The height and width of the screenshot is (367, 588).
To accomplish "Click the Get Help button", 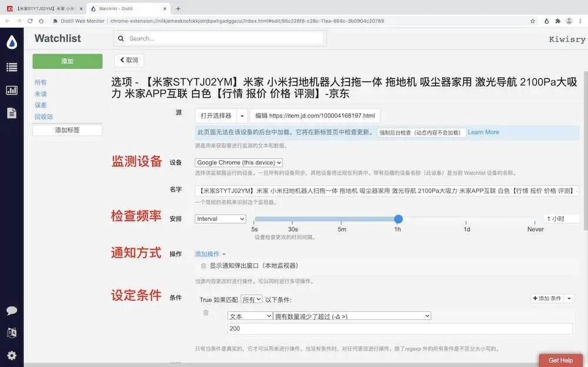I will tap(561, 361).
